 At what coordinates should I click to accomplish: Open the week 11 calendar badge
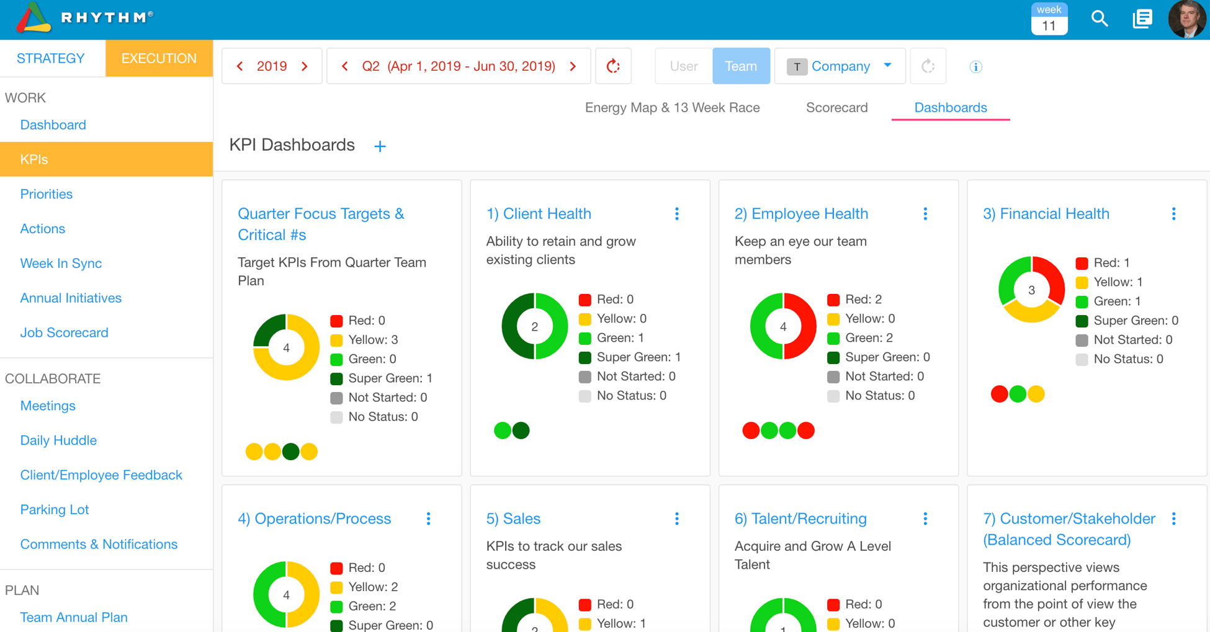[x=1049, y=19]
